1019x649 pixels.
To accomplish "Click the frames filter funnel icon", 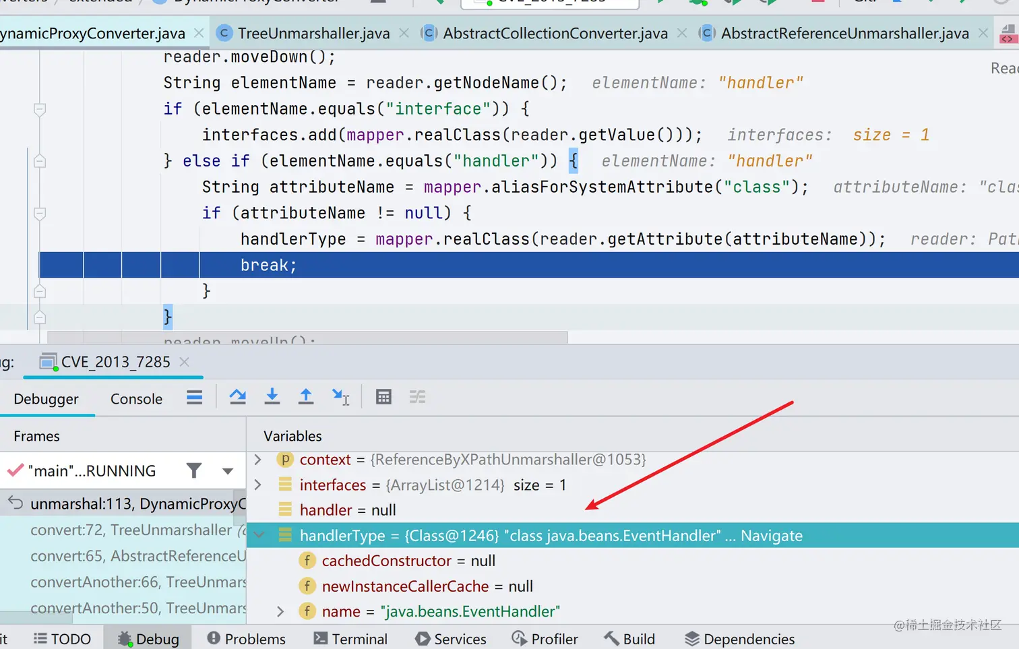I will point(194,470).
